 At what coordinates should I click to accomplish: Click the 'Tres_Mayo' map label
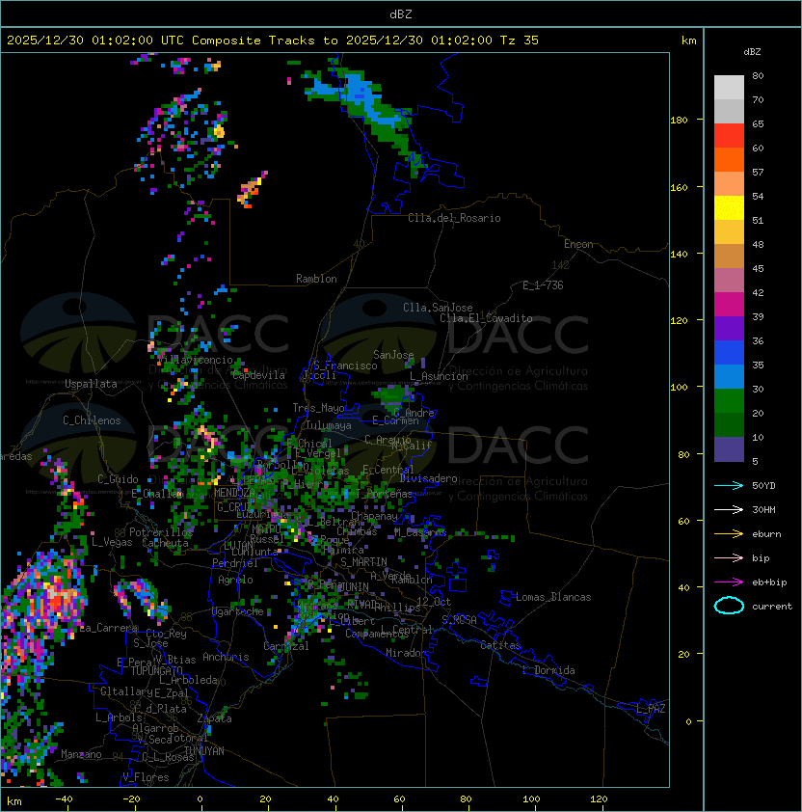click(x=318, y=408)
